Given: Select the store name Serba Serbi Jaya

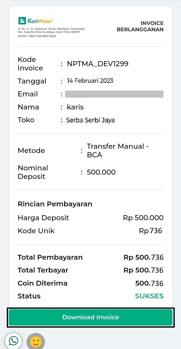Looking at the screenshot, I should click(90, 120).
